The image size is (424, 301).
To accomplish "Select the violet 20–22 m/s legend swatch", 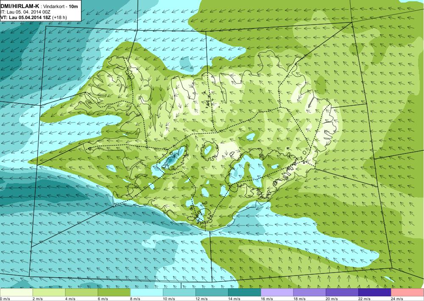I will [x=342, y=293].
